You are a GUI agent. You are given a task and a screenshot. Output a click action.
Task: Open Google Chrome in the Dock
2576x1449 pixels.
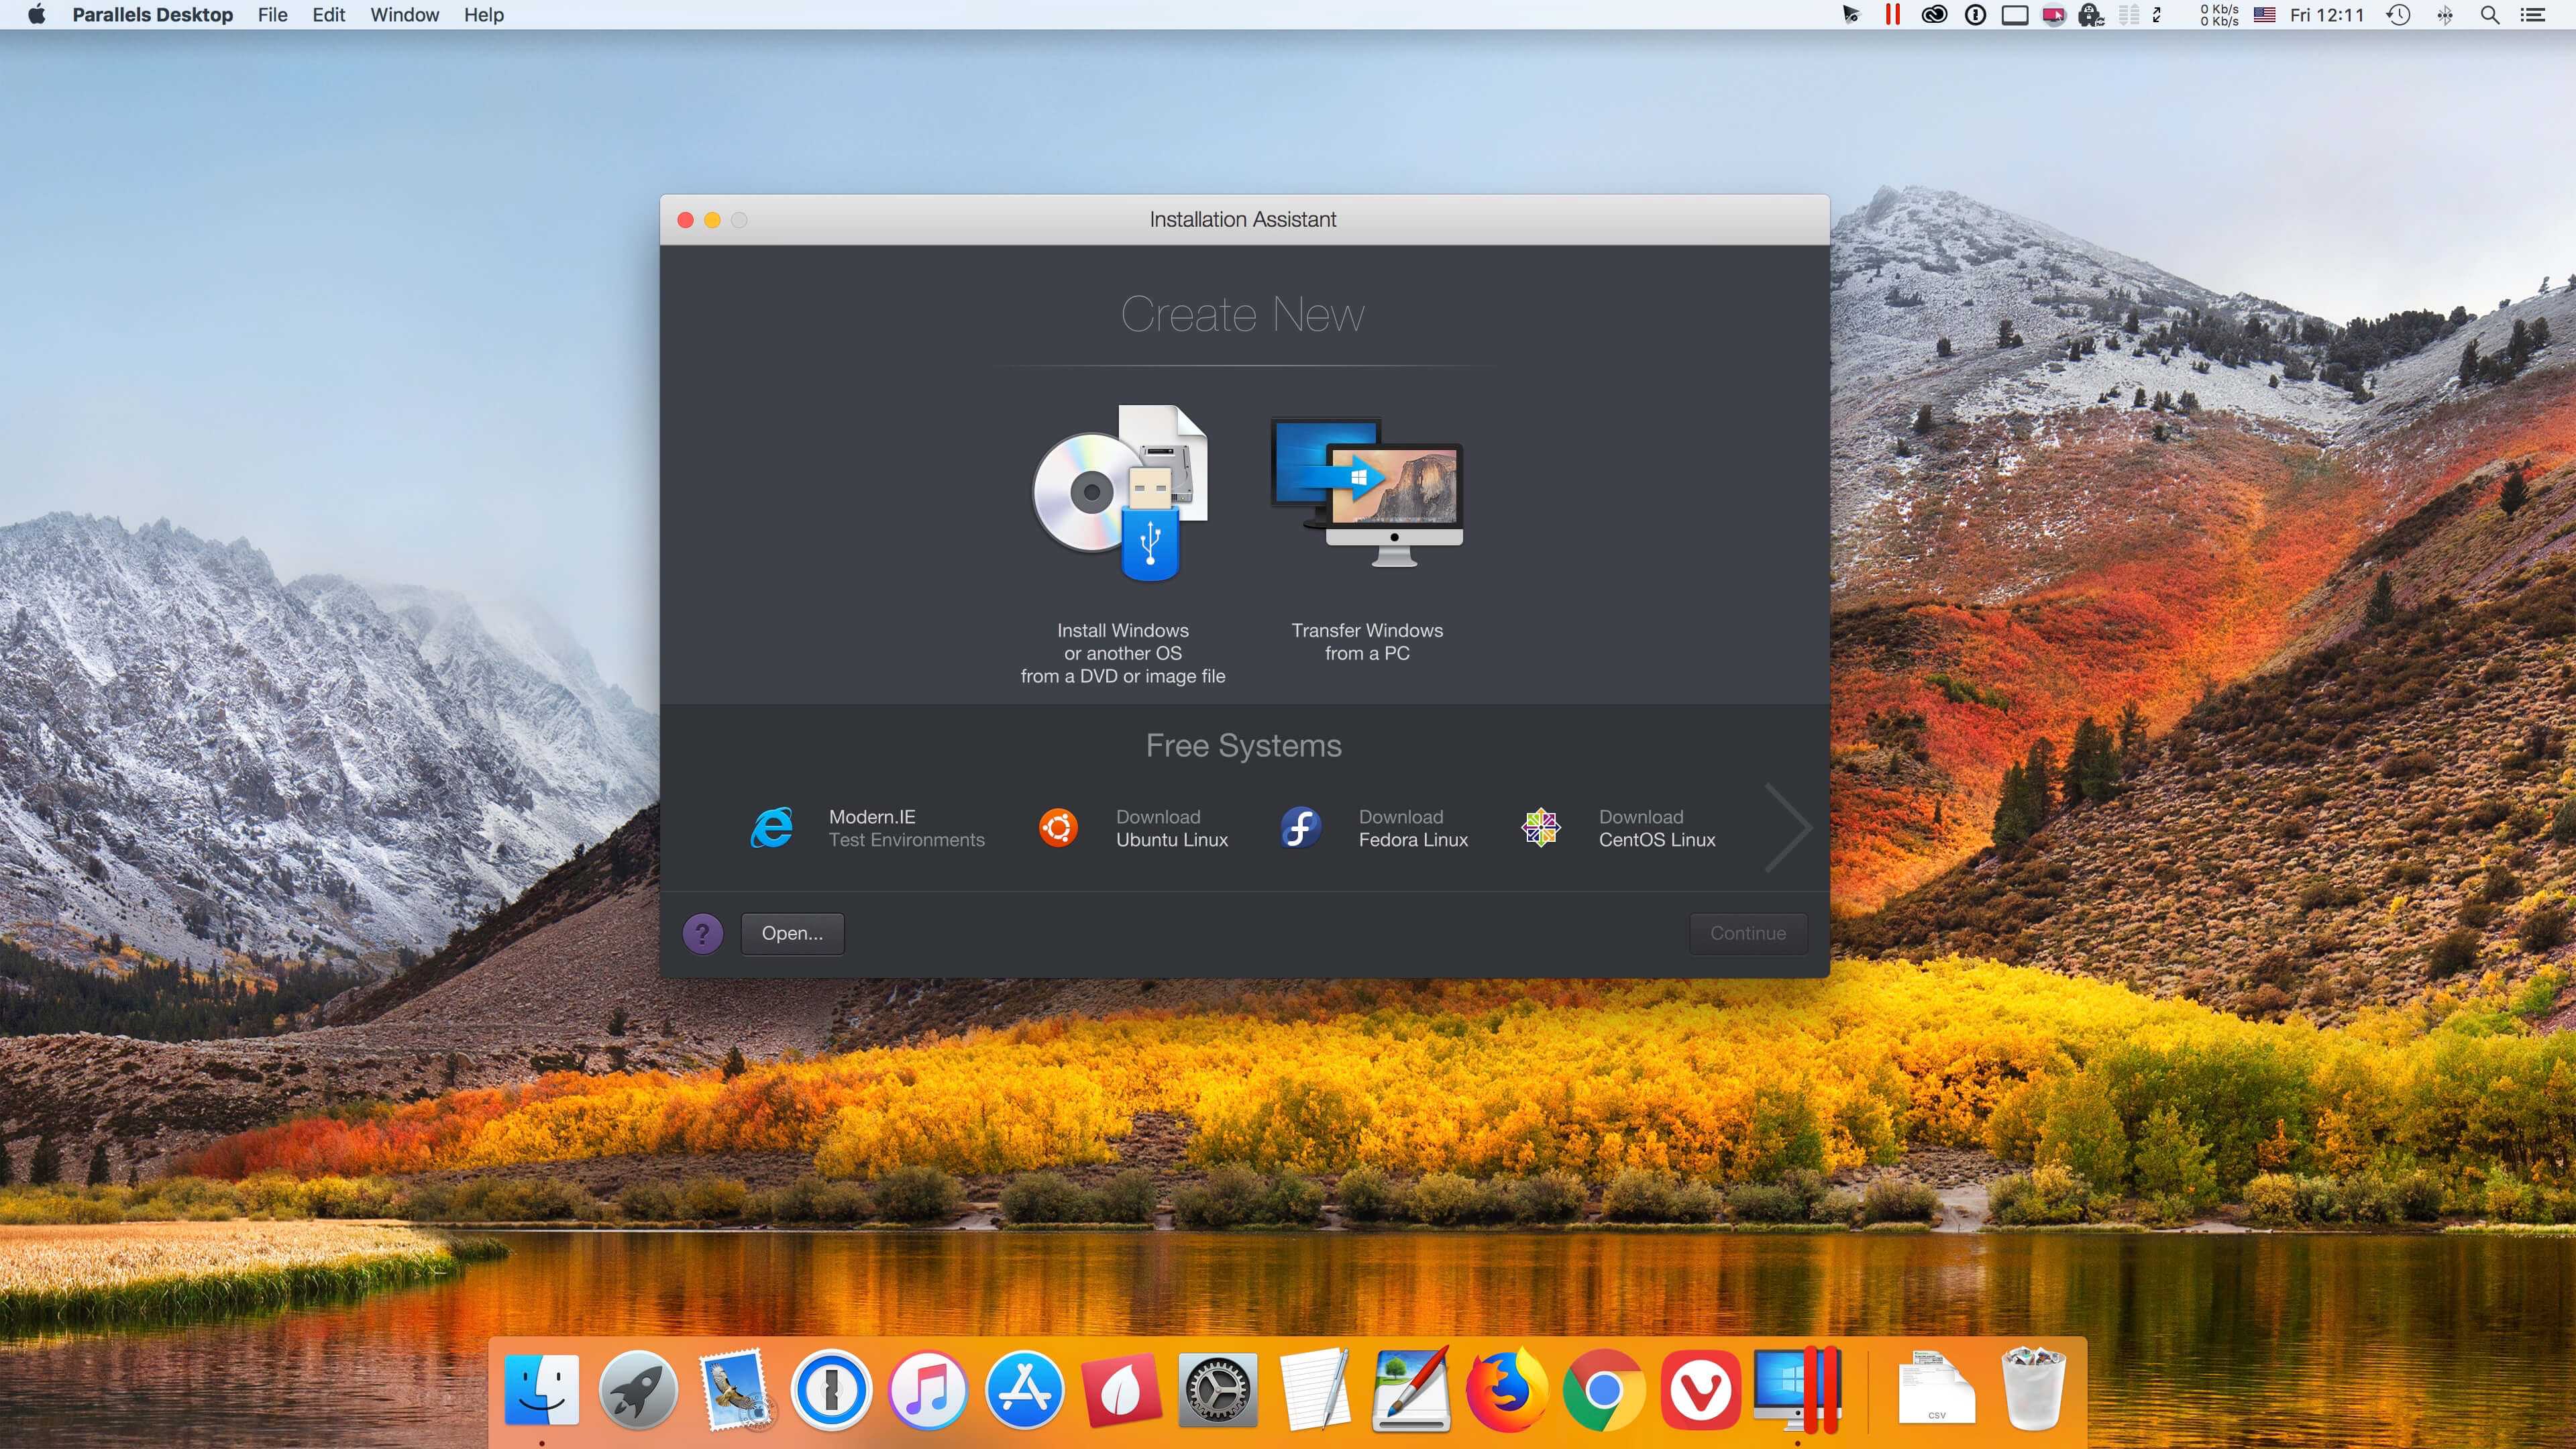[1603, 1390]
